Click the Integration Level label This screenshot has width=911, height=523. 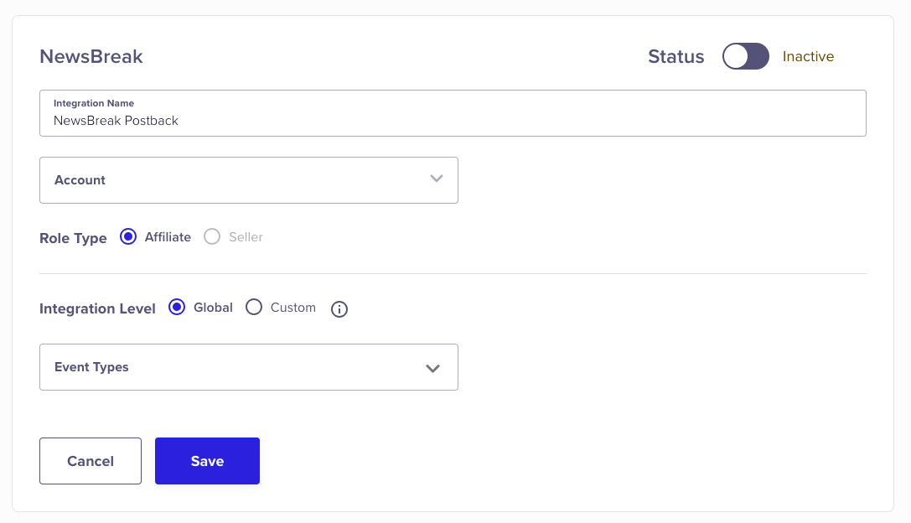click(x=97, y=308)
